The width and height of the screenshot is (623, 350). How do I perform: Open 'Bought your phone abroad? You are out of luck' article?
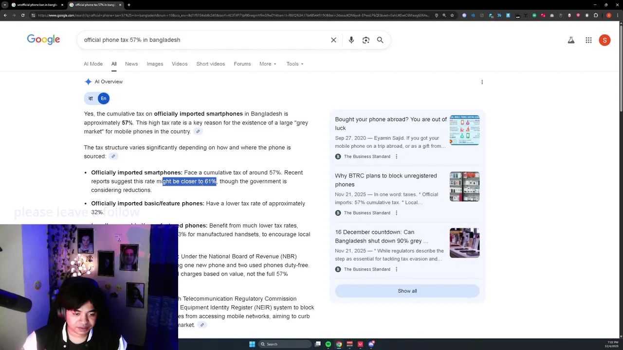[x=391, y=123]
